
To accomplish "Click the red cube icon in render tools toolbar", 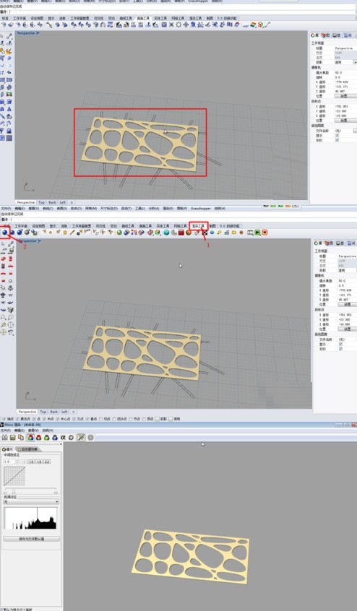I will point(181,233).
